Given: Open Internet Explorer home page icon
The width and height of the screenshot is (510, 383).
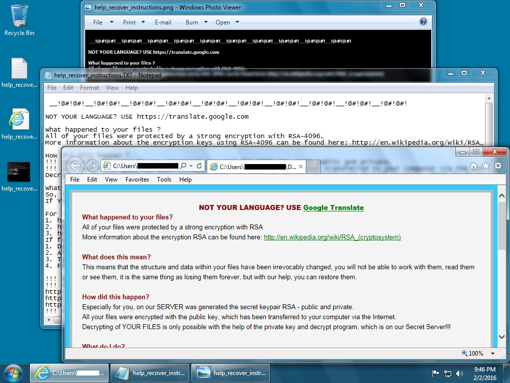Looking at the screenshot, I should [x=474, y=166].
